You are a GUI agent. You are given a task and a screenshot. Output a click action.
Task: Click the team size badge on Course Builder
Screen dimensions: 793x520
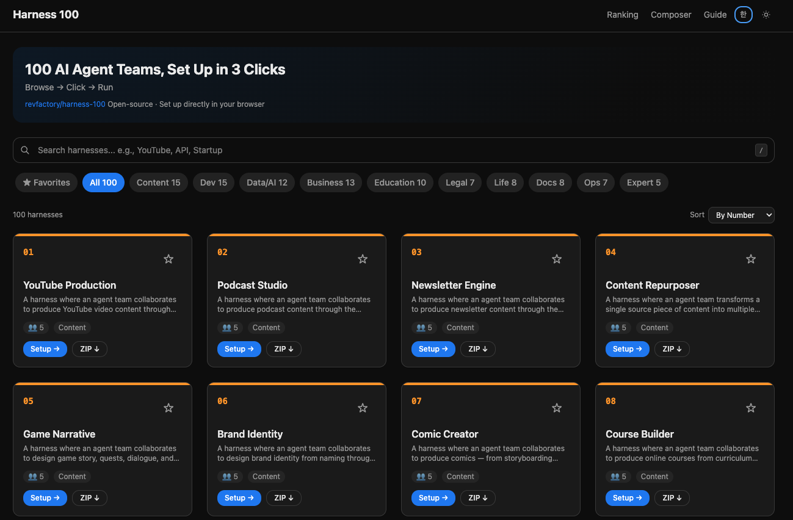click(618, 477)
